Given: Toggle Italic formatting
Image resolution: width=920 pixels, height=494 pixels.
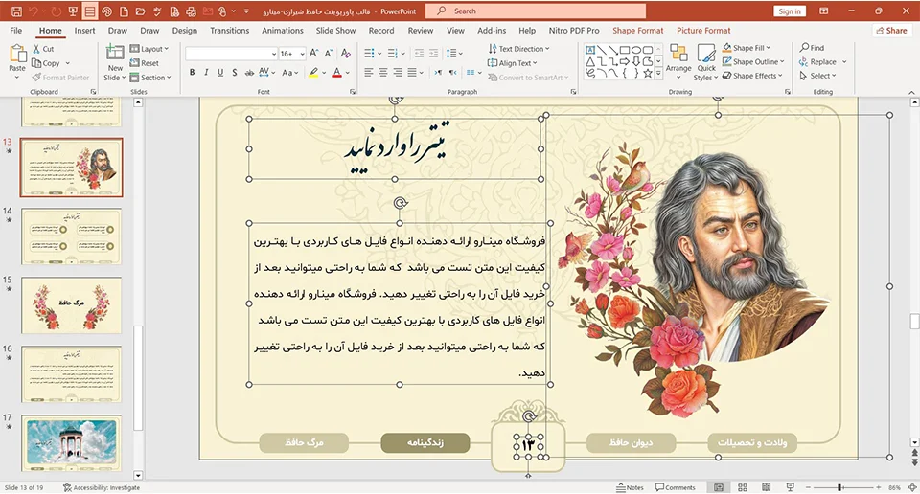Looking at the screenshot, I should coord(206,73).
